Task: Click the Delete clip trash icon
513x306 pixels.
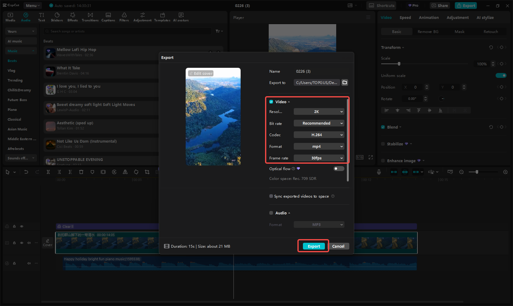Action: point(81,172)
